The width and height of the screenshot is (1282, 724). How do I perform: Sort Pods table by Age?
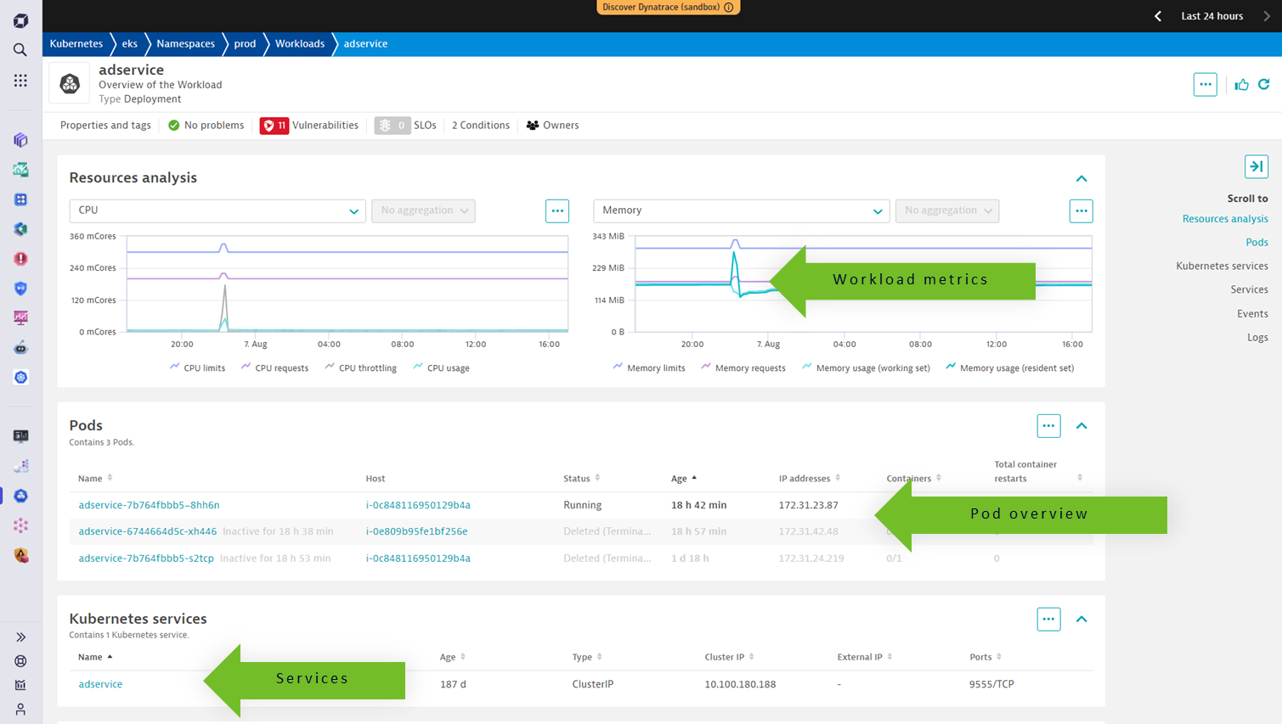tap(684, 479)
